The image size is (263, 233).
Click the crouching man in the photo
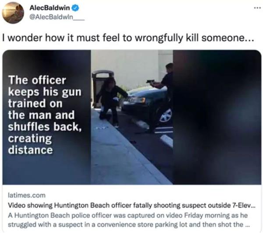(x=111, y=102)
